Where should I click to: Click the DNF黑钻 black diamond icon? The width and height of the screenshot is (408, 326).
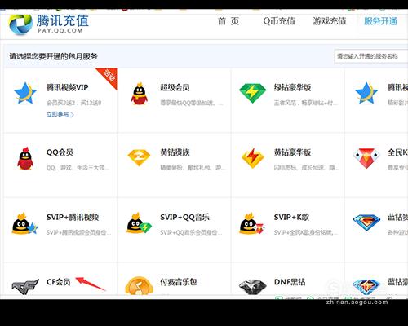pyautogui.click(x=253, y=287)
